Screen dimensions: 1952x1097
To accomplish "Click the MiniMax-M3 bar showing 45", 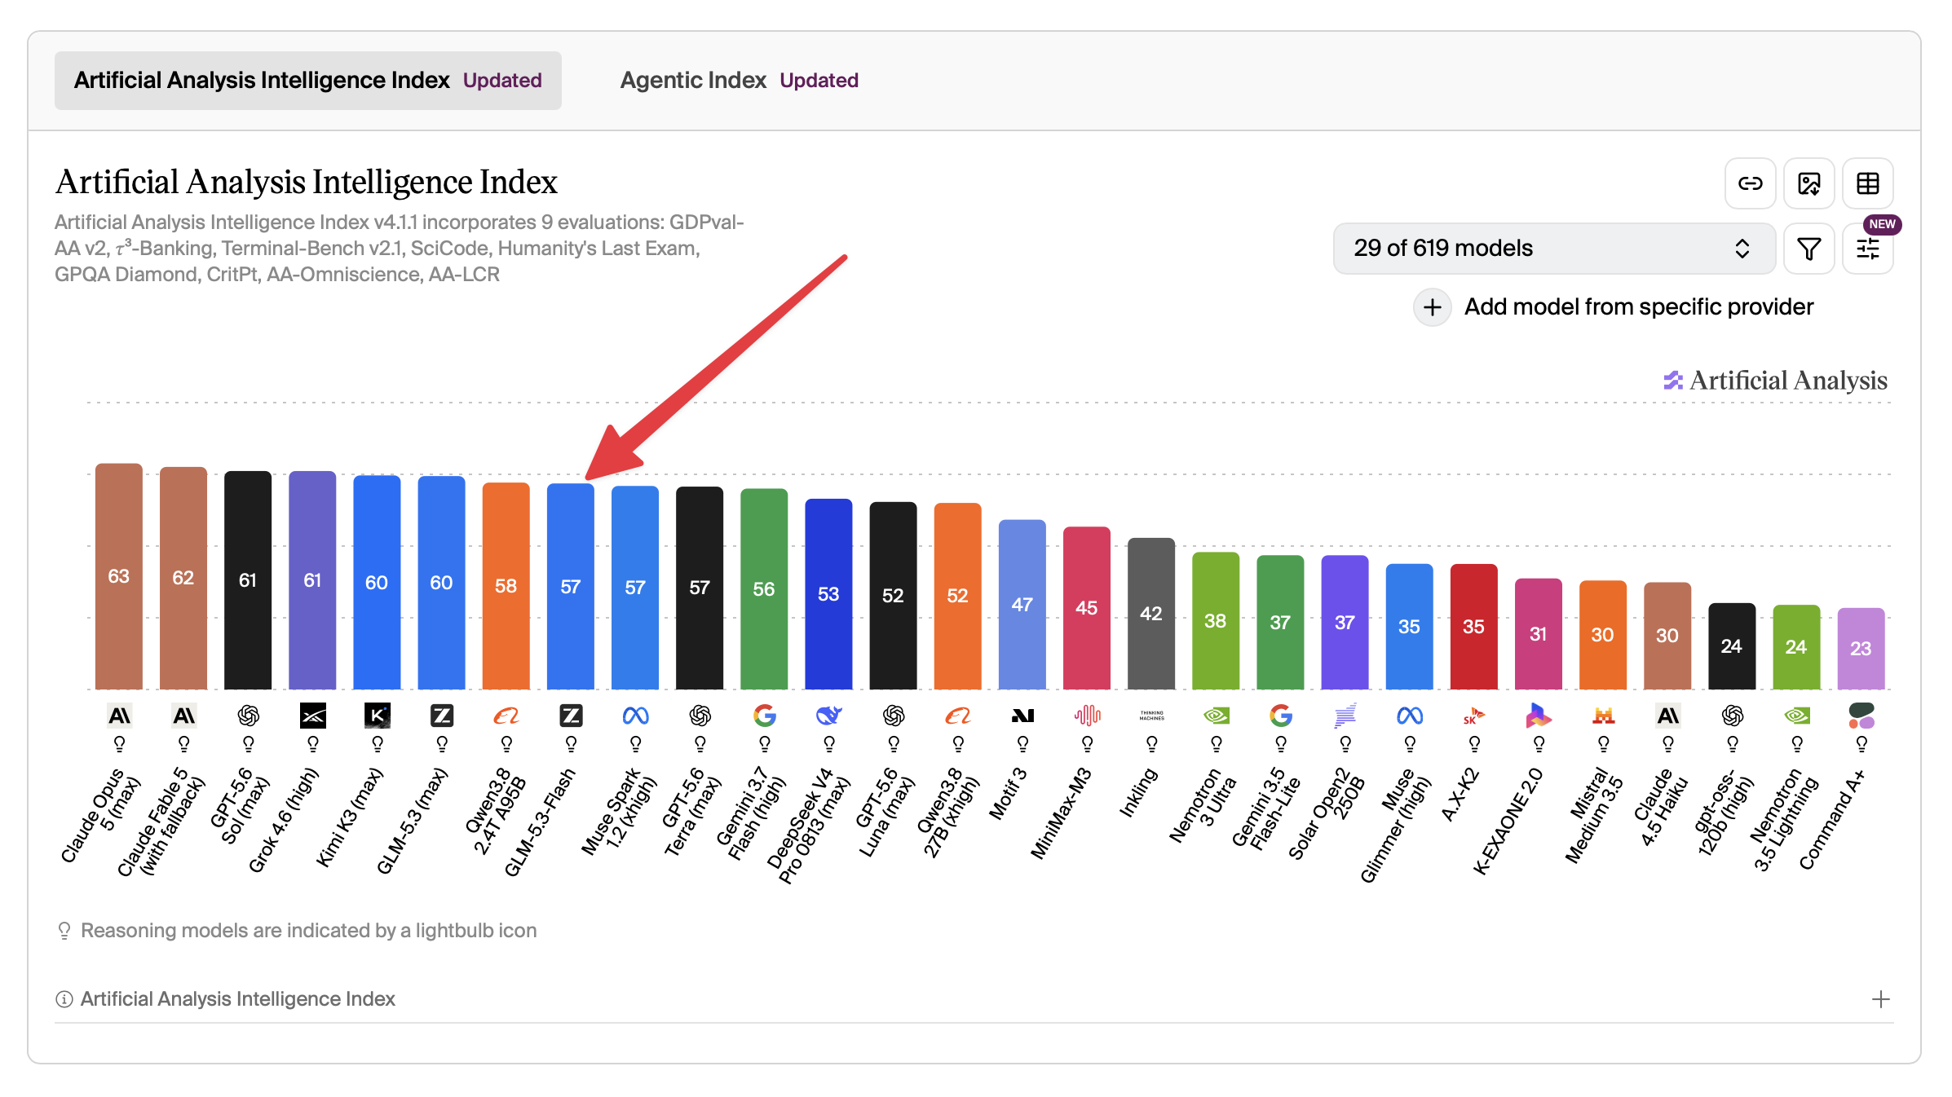I will coord(1087,608).
